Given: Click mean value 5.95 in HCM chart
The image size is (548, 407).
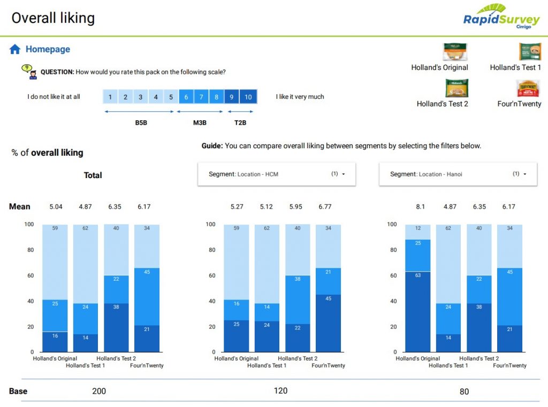Looking at the screenshot, I should click(295, 206).
